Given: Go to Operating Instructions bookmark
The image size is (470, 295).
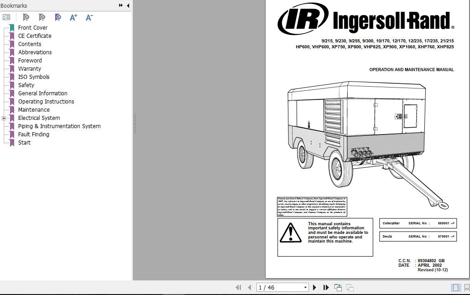Looking at the screenshot, I should click(x=46, y=102).
